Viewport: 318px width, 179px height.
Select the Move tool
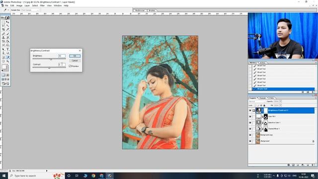pos(8,22)
